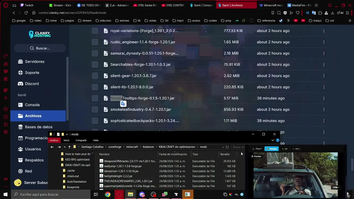The width and height of the screenshot is (354, 199).
Task: Open the referencia bookmarks folder
Action: [x=266, y=20]
